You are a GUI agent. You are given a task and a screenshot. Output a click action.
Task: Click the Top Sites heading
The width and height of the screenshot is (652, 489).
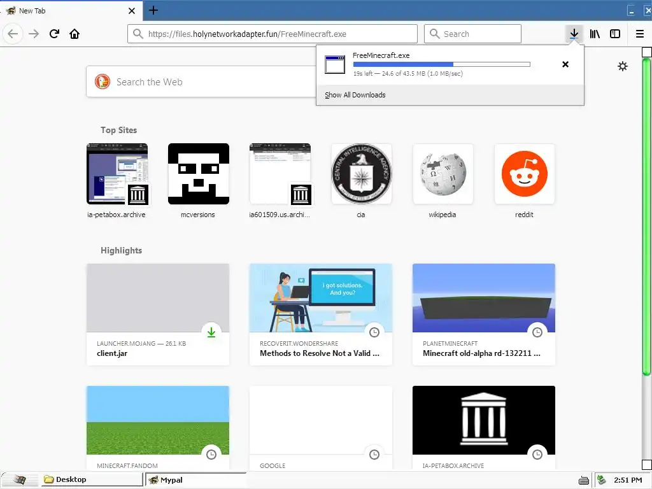tap(118, 130)
